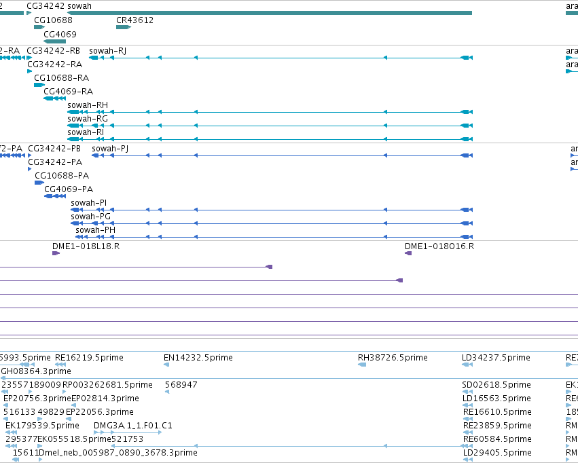Open the CG10688-RA transcript label
578x463 pixels.
(62, 77)
